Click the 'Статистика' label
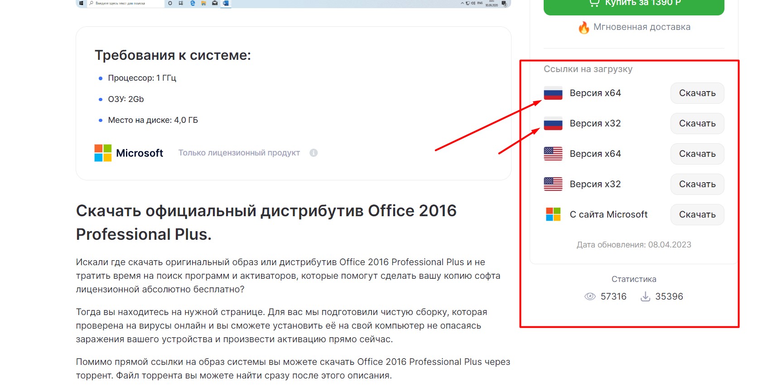Viewport: 777px width, 388px height. (x=634, y=280)
